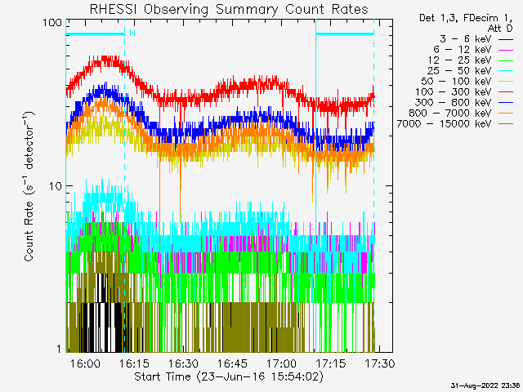The image size is (523, 392).
Task: Click the cyan interval bar beside the N label
Action: tap(95, 33)
